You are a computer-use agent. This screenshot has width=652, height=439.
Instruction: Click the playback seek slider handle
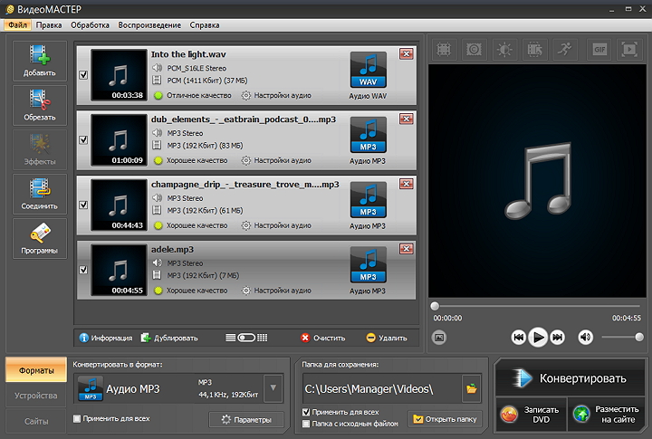[x=435, y=306]
